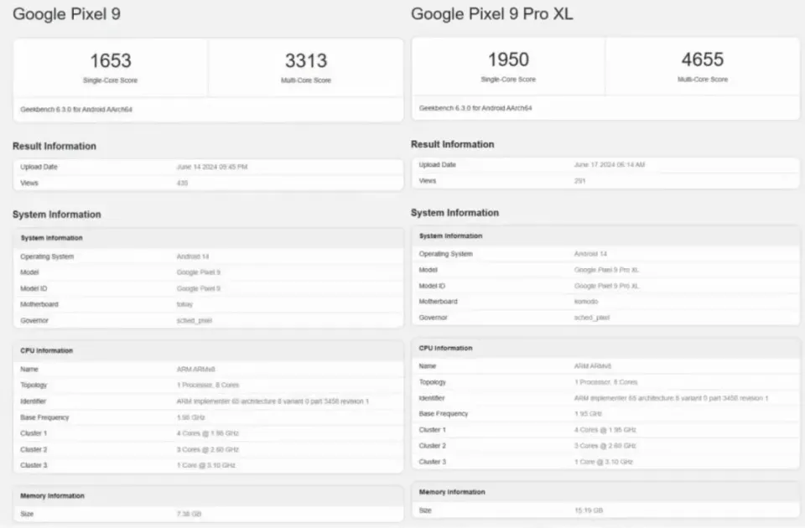805x528 pixels.
Task: Select the 3313 multi-core score
Action: click(306, 61)
